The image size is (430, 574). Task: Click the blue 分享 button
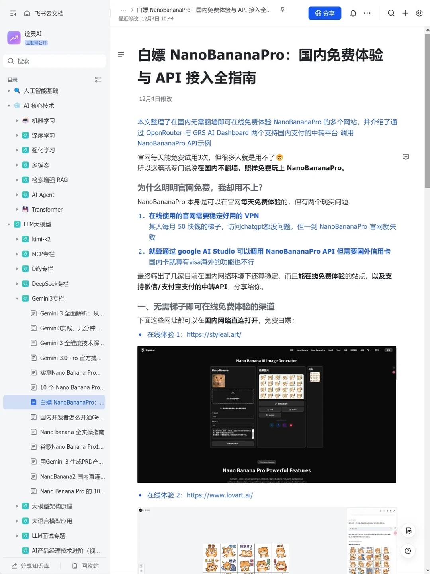point(324,13)
